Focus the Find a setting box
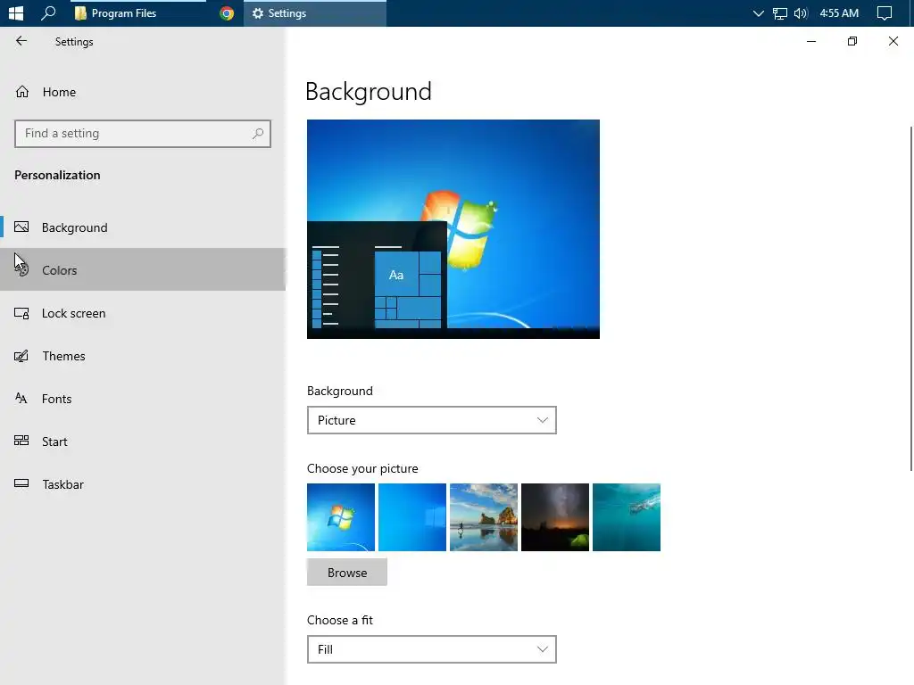 (x=143, y=134)
